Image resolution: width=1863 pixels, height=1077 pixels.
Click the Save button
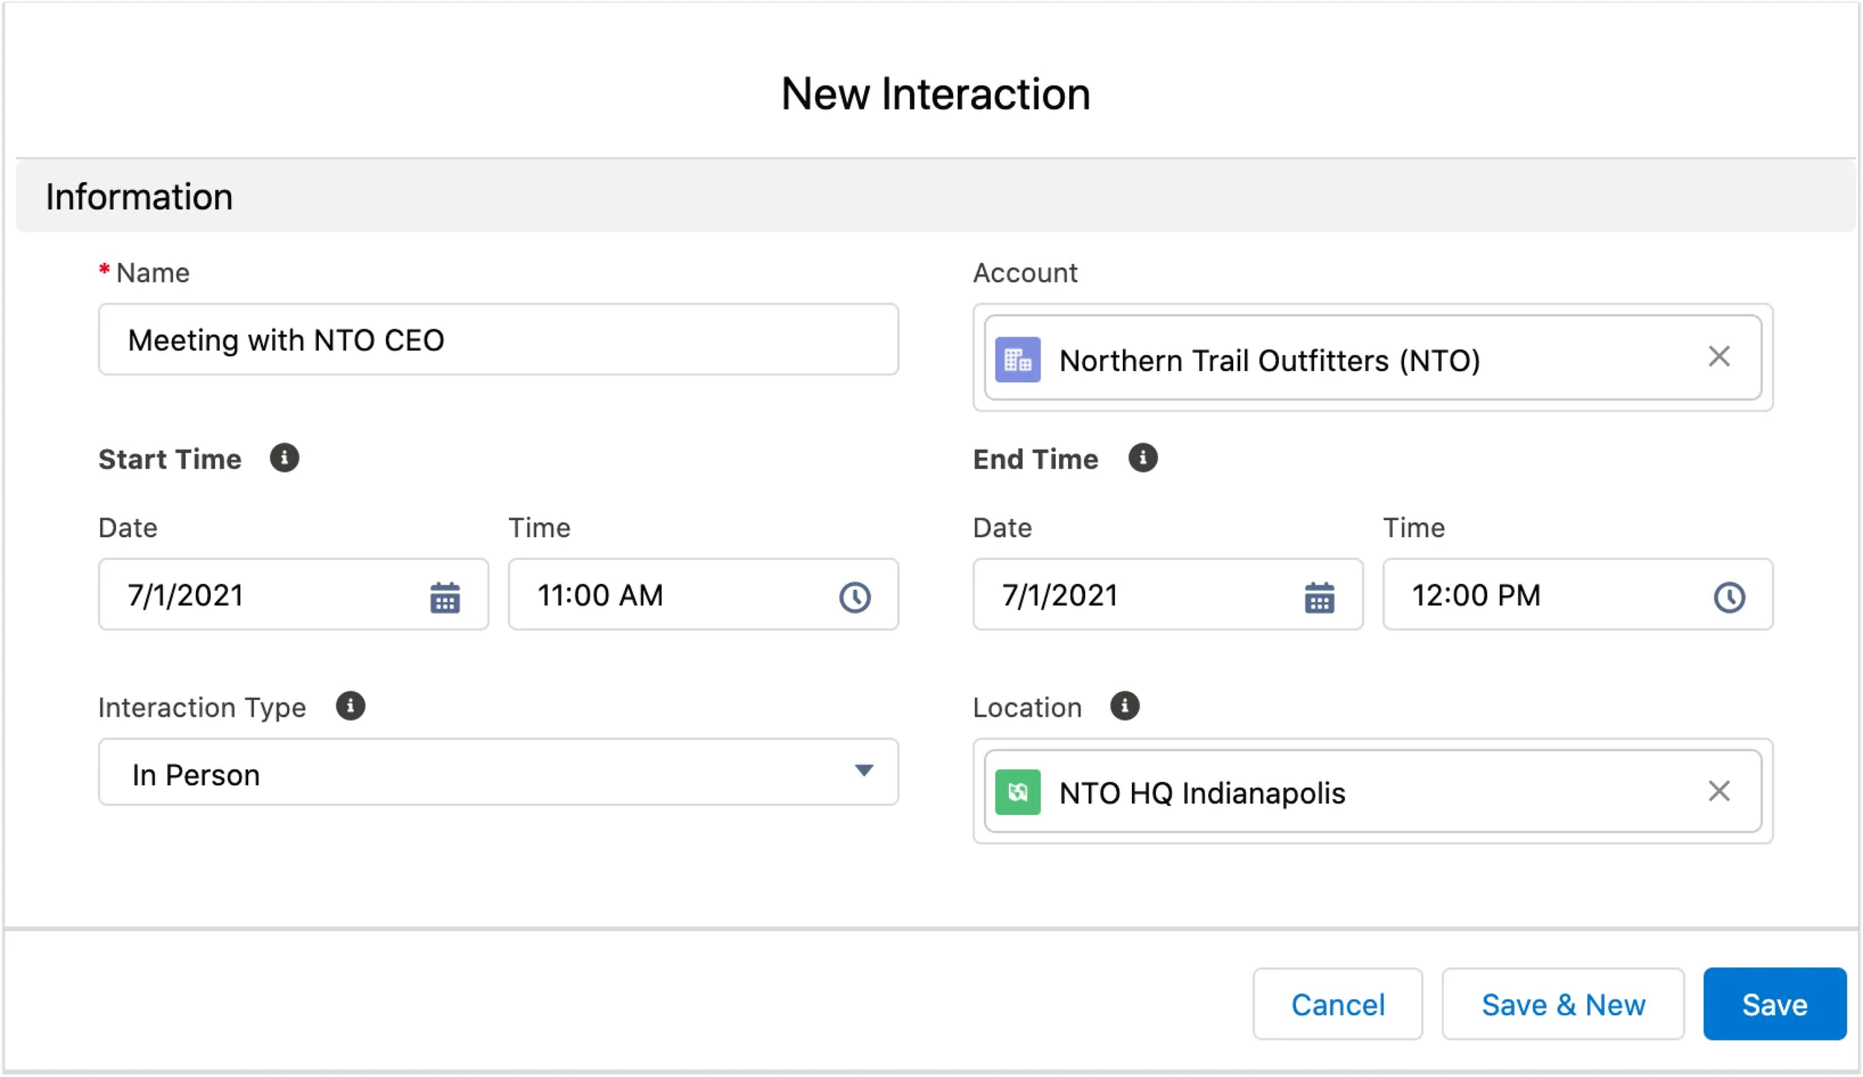tap(1774, 1005)
